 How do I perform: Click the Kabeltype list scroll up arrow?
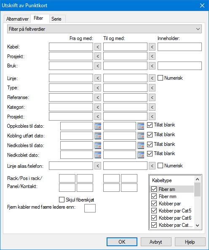(197, 179)
